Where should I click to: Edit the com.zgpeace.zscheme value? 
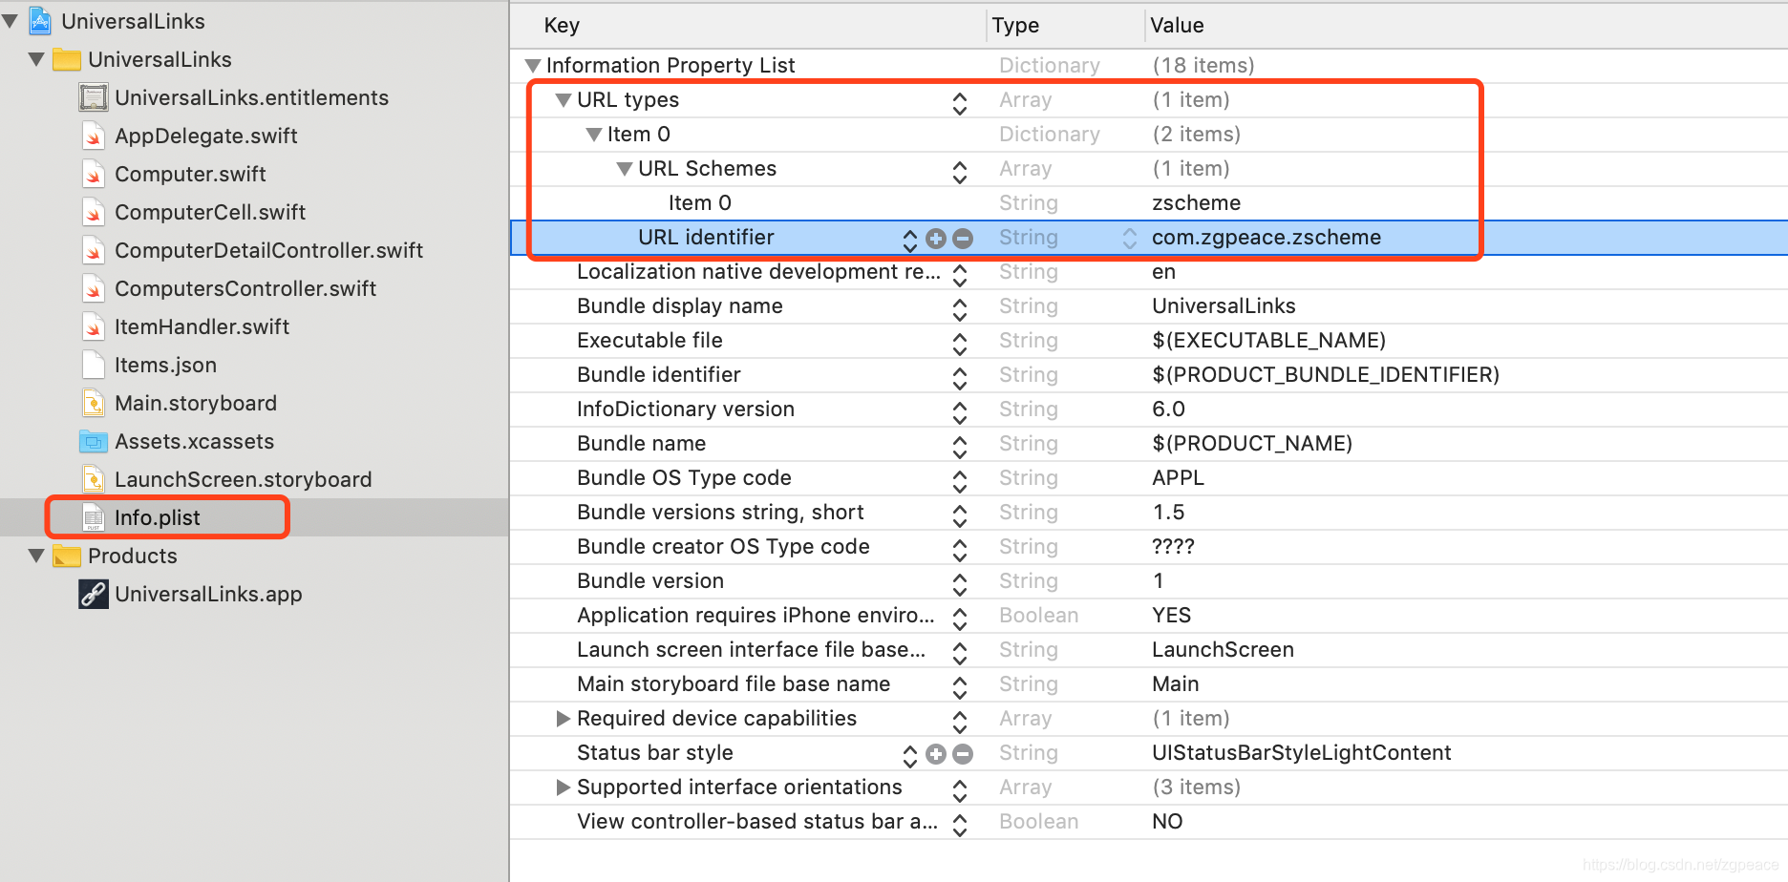click(x=1266, y=238)
